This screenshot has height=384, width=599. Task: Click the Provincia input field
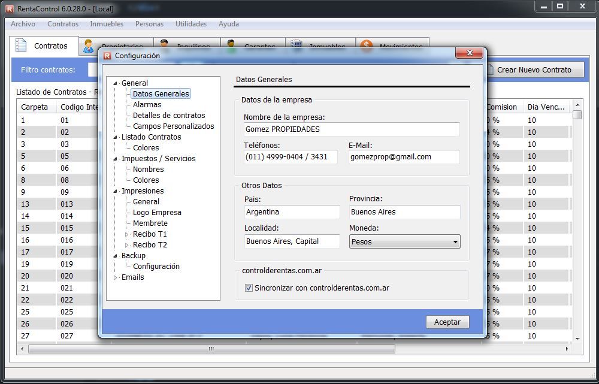click(404, 212)
